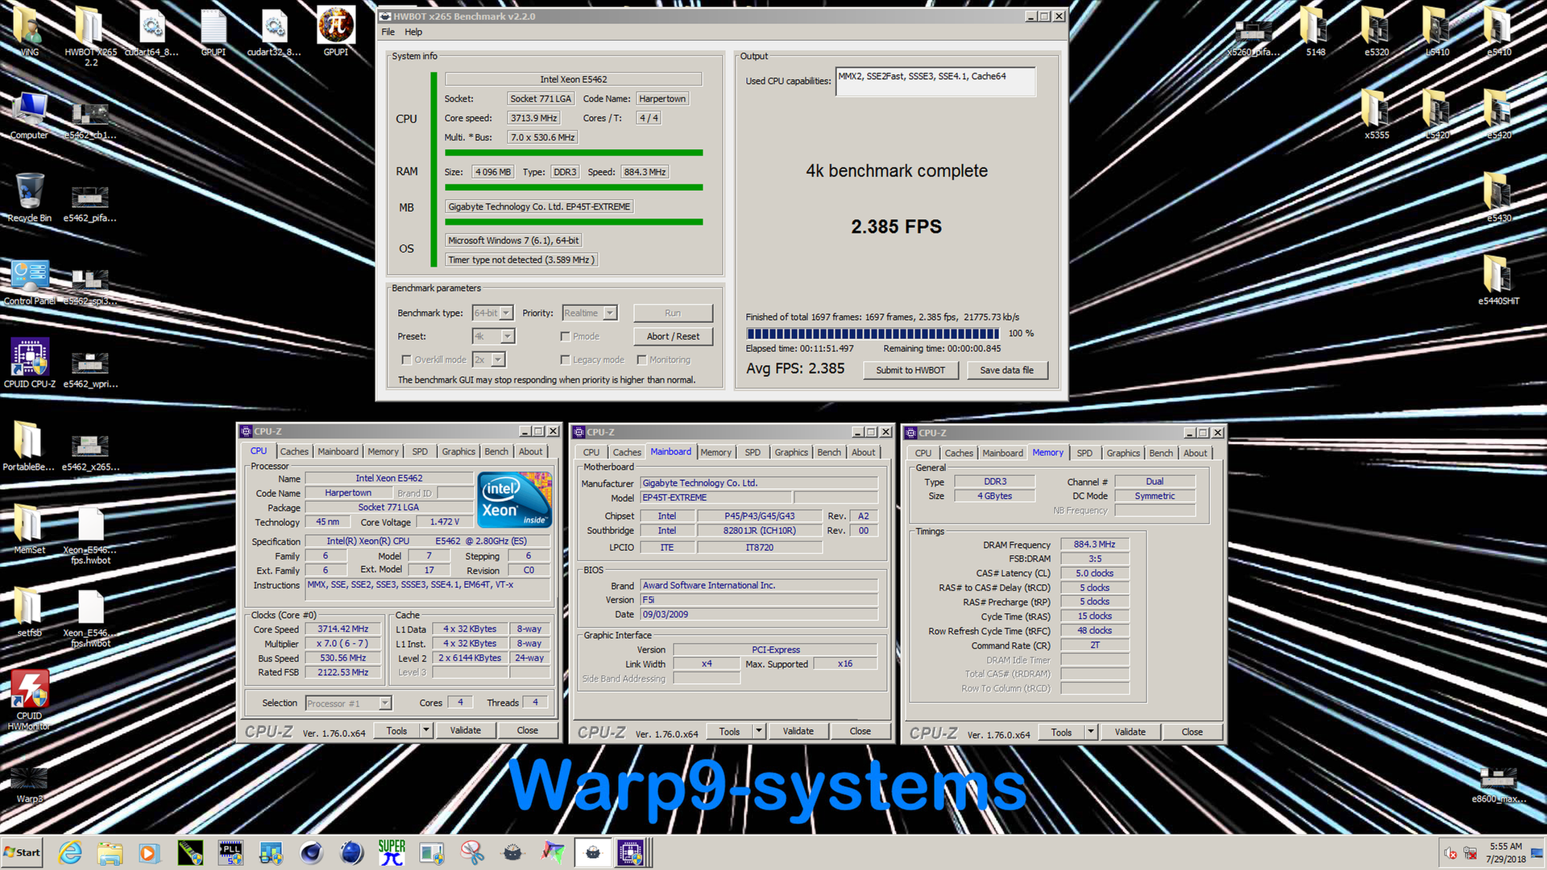The image size is (1547, 870).
Task: Open the x5355 folder
Action: tap(1376, 114)
